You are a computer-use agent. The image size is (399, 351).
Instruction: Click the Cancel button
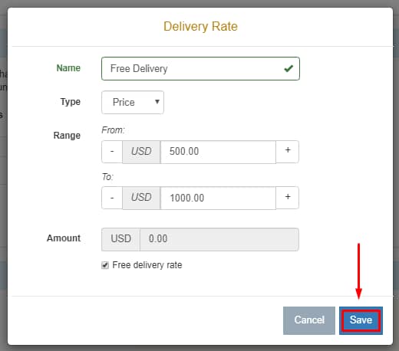pos(309,320)
